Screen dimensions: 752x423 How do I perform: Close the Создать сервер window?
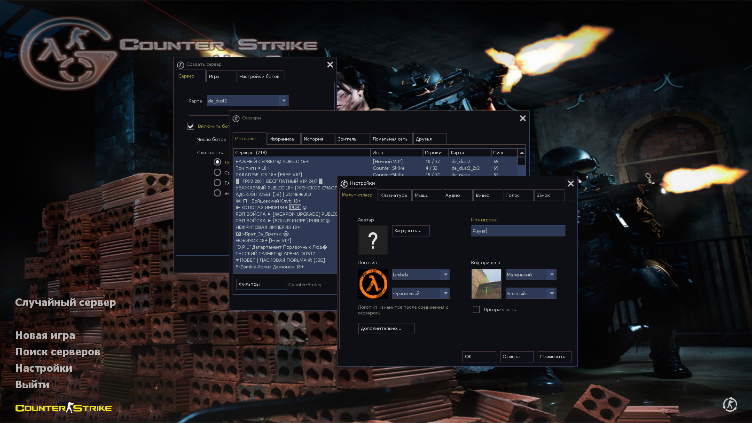point(330,65)
